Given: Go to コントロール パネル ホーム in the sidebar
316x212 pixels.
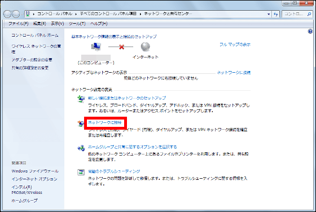Looking at the screenshot, I should tap(35, 35).
